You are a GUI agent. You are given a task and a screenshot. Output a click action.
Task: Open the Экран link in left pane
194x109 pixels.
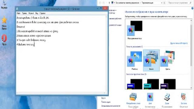point(103,98)
